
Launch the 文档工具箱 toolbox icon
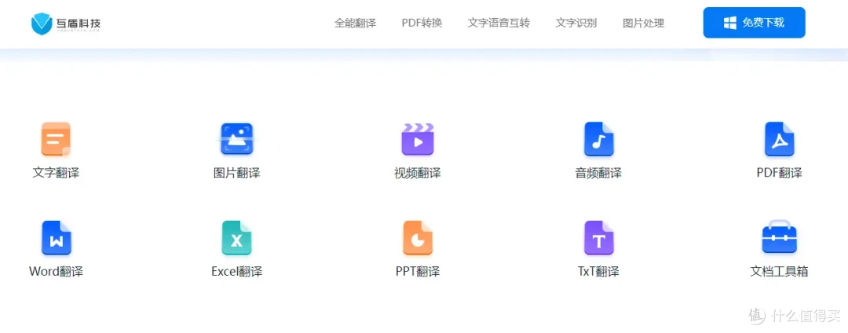[x=780, y=236]
